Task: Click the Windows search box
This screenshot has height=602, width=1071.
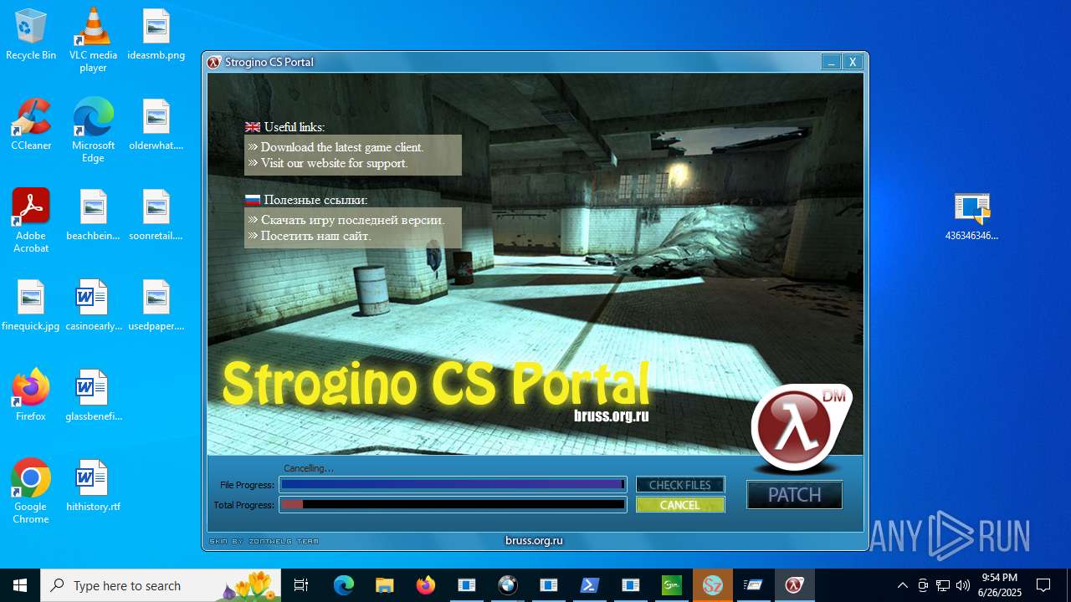Action: click(161, 585)
